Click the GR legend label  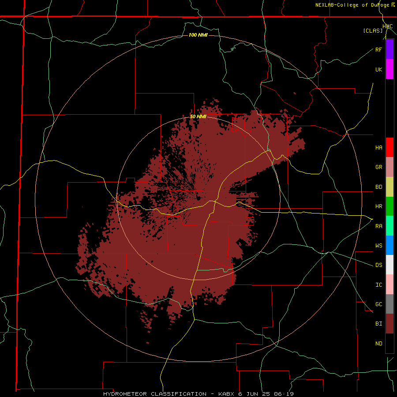(x=378, y=167)
